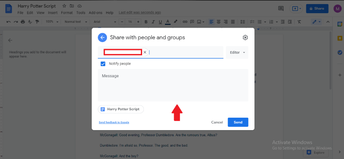
Task: Open the Insert menu
Action: point(53,13)
